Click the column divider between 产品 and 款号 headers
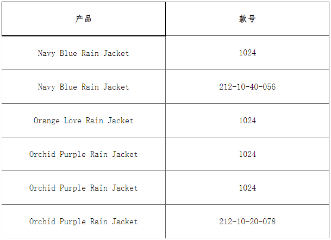 166,19
